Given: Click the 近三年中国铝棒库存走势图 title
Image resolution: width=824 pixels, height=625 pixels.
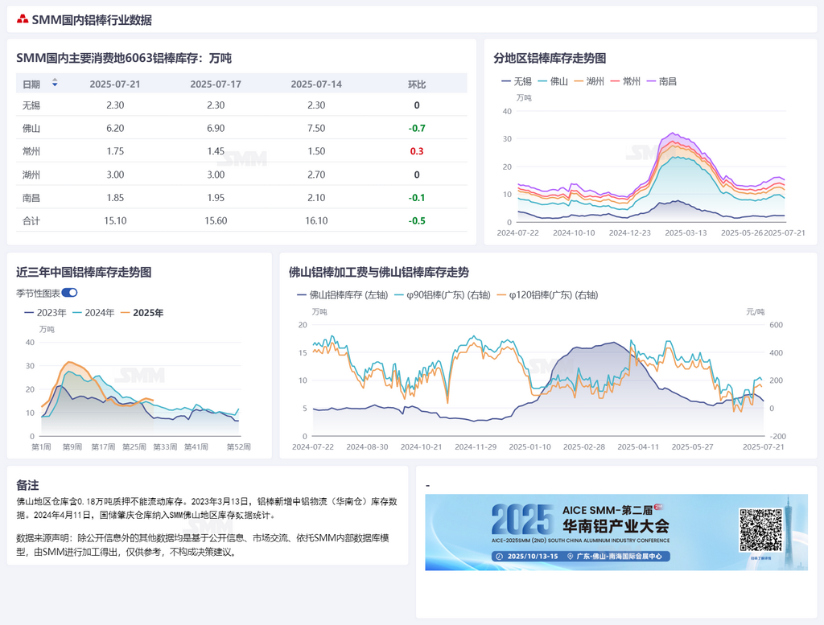Looking at the screenshot, I should [84, 272].
